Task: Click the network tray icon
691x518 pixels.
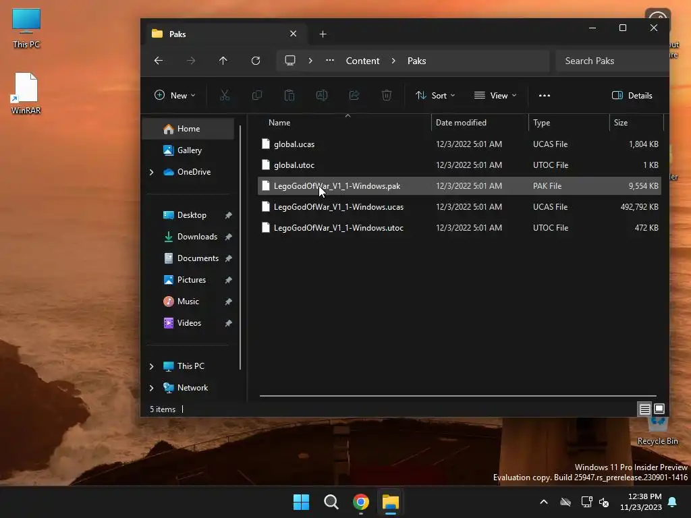Action: [x=586, y=502]
